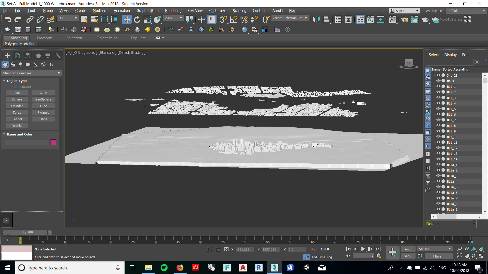Switch to the Freeform tab

(x=44, y=38)
